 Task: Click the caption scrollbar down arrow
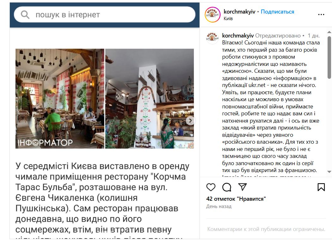click(x=329, y=172)
